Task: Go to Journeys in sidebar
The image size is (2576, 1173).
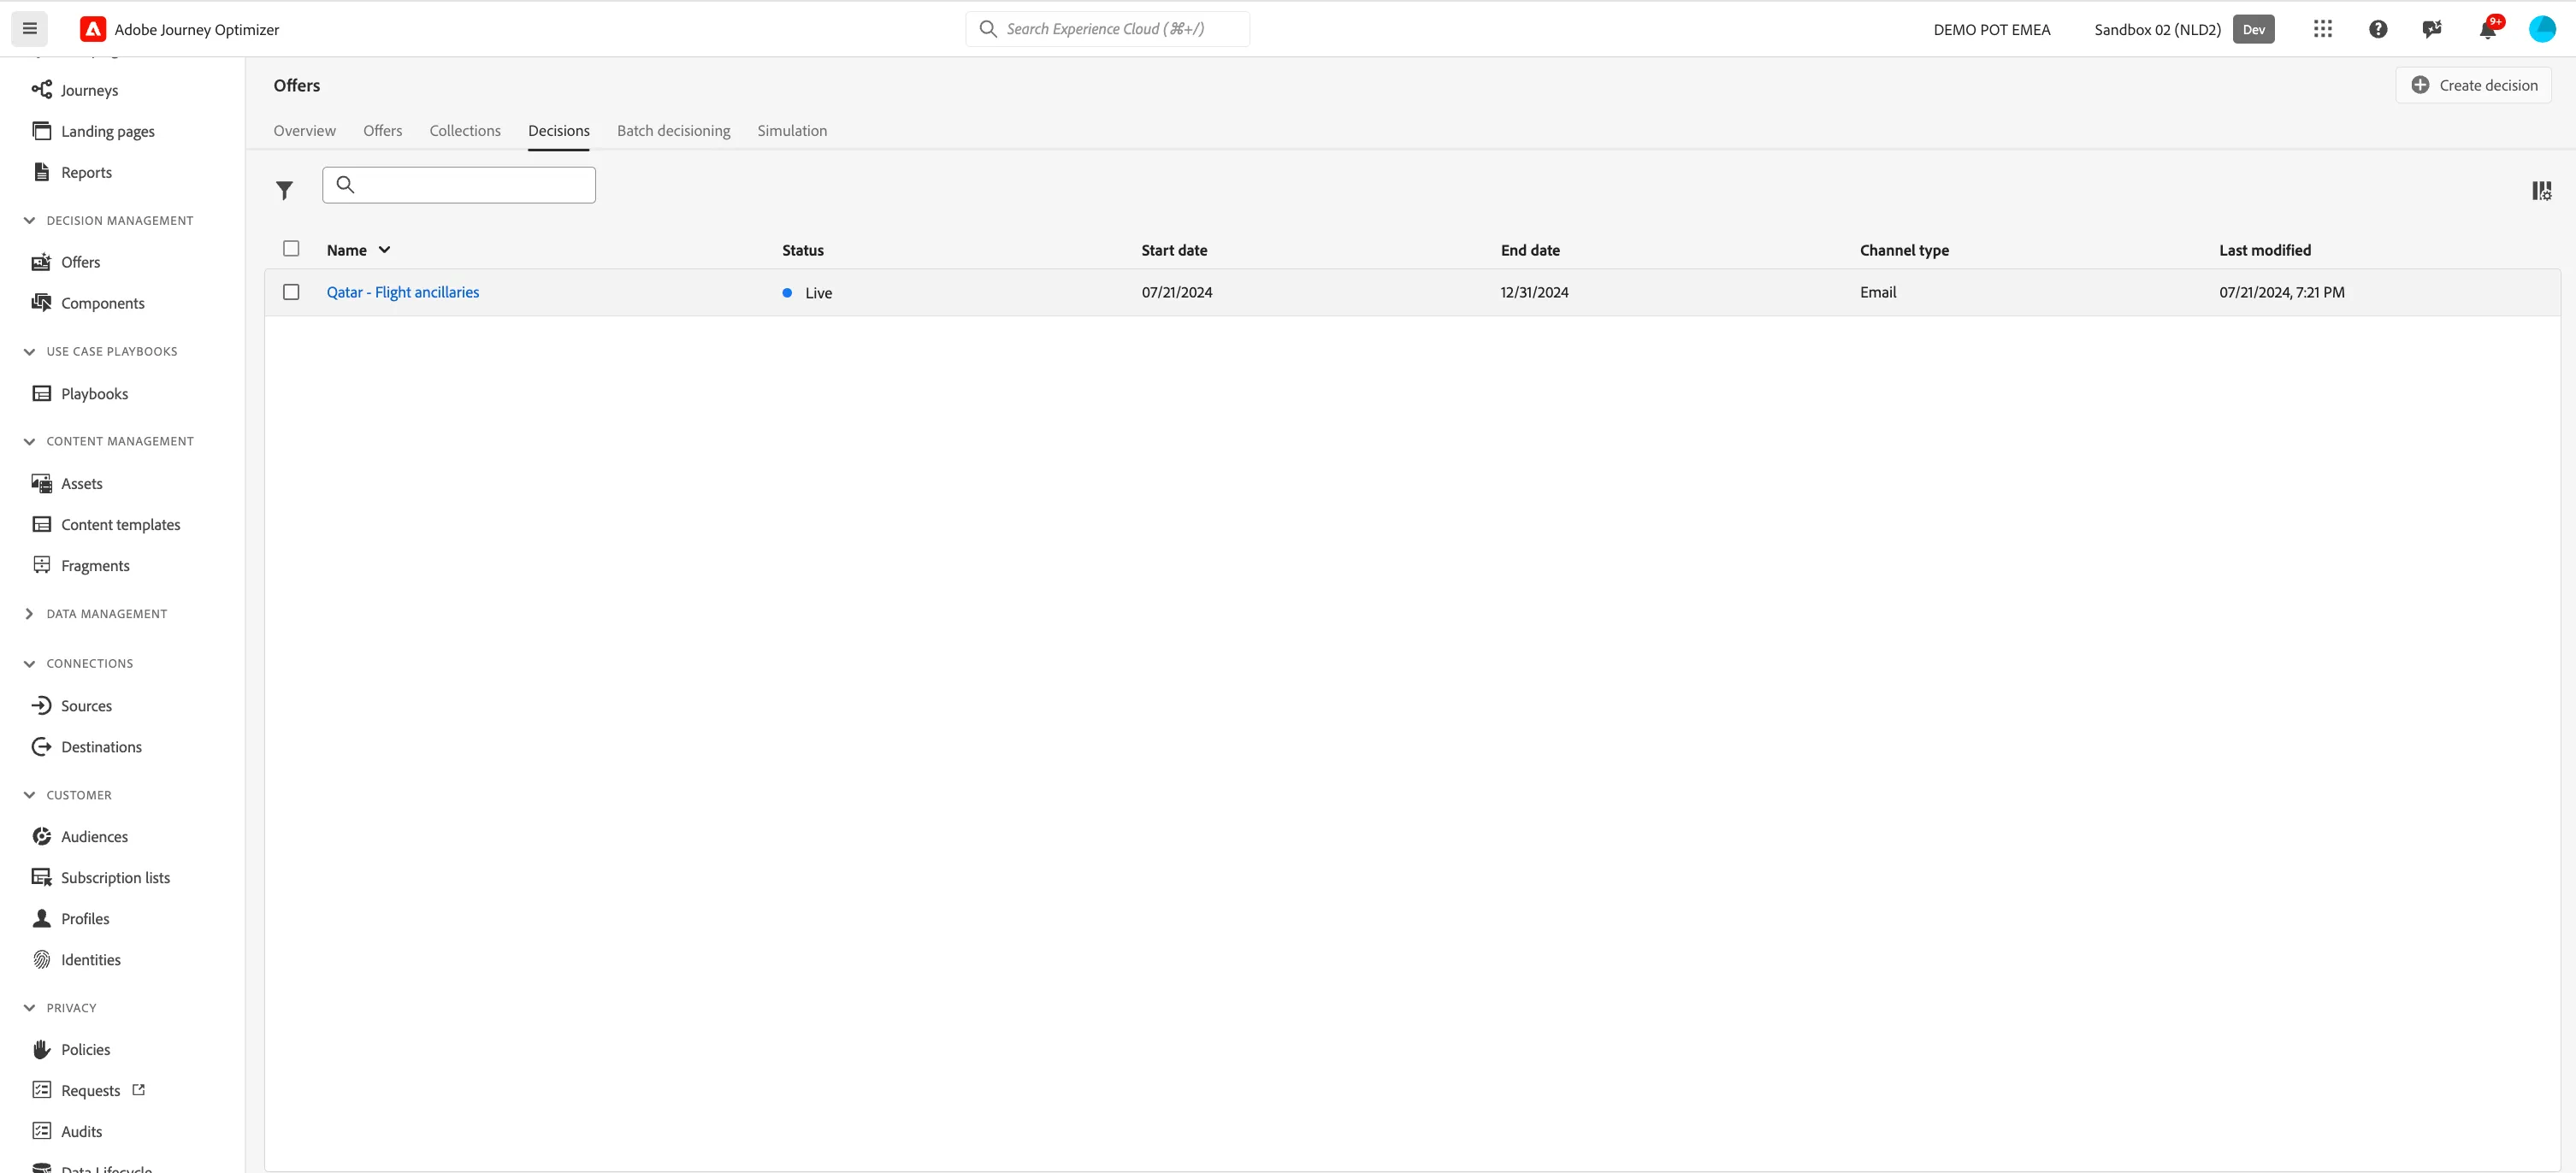Action: click(x=89, y=90)
